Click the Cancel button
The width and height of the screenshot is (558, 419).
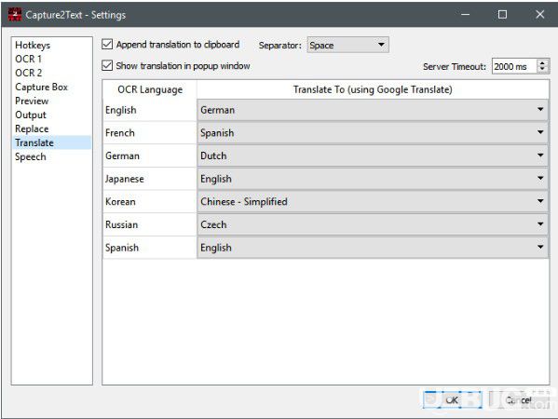(519, 399)
